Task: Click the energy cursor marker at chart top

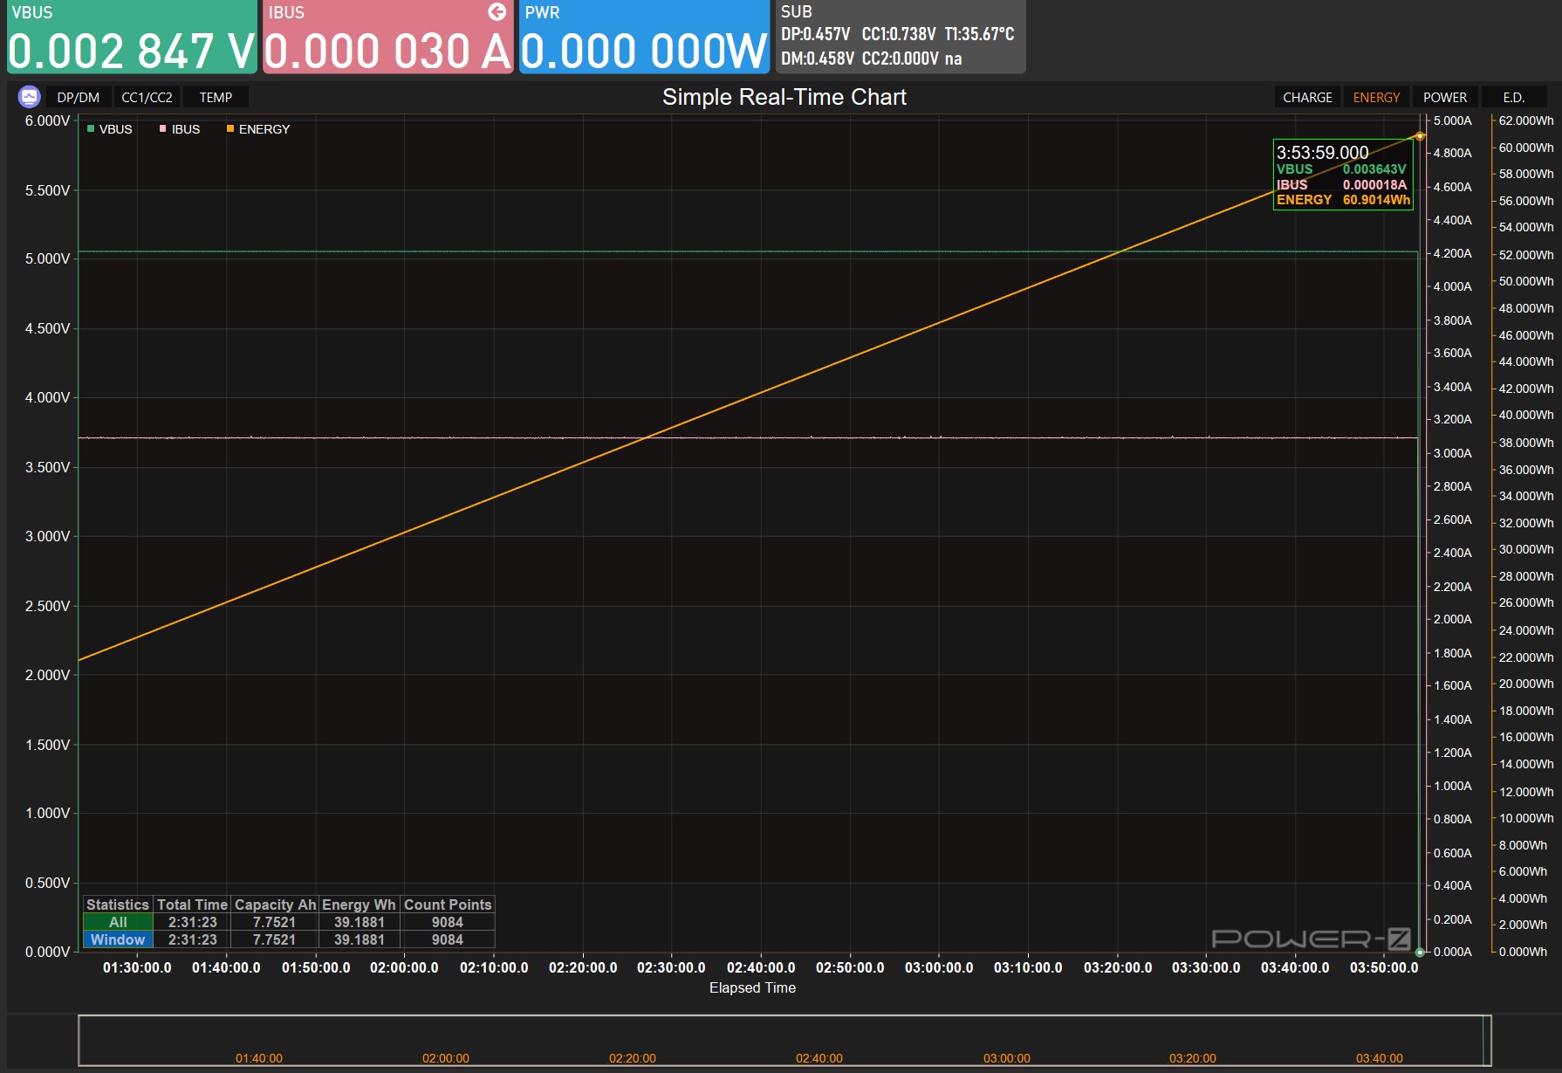Action: (x=1420, y=136)
